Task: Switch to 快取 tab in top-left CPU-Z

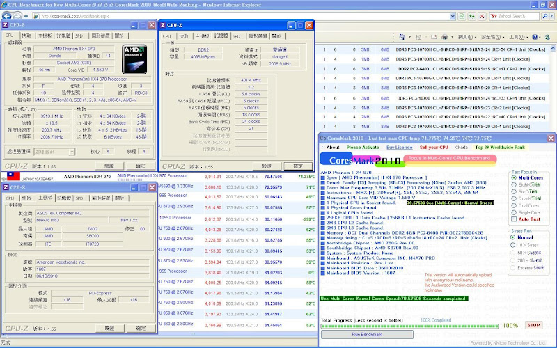Action: tap(26, 35)
